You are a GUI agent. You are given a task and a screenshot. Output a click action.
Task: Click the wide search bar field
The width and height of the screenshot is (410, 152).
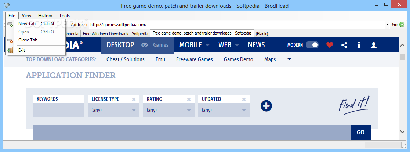[192, 132]
